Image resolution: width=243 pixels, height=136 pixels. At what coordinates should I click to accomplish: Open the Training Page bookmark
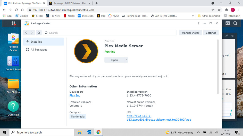tap(135, 16)
